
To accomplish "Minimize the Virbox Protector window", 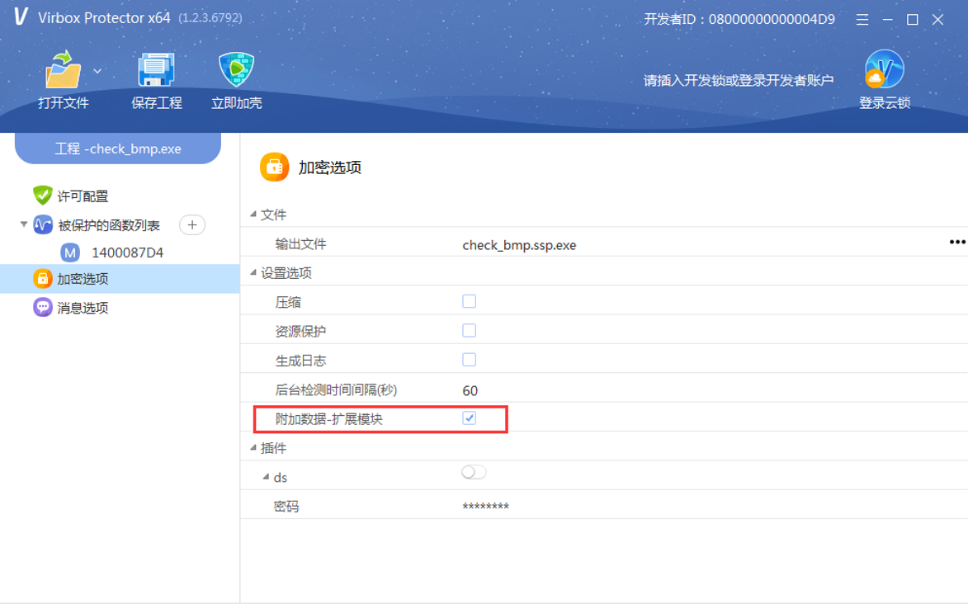I will pos(888,20).
